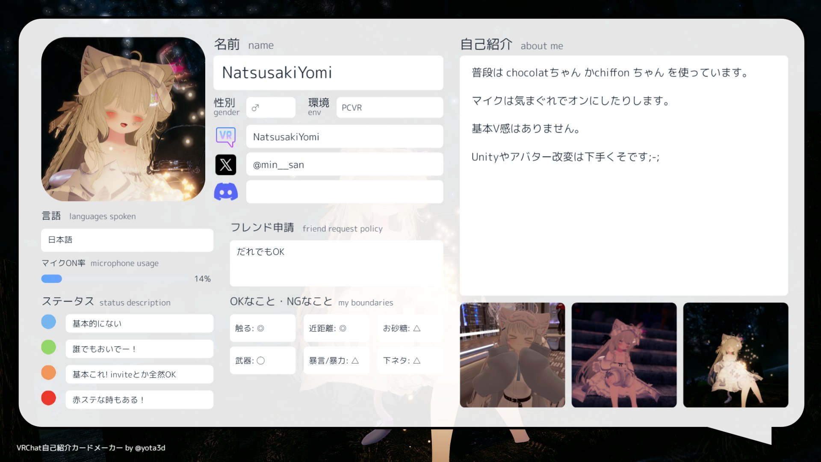Screen dimensions: 821x462
Task: Open the first gallery thumbnail with hoodie avatar
Action: 512,355
